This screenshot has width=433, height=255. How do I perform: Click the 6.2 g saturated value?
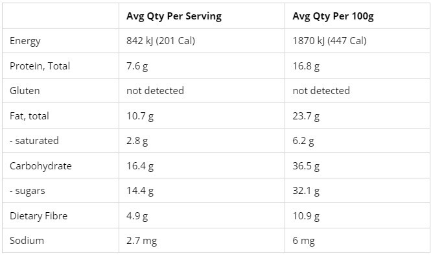(303, 141)
